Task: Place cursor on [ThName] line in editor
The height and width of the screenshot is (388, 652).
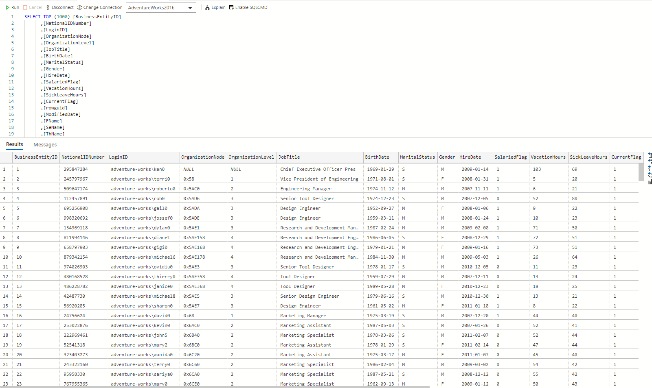Action: point(53,134)
